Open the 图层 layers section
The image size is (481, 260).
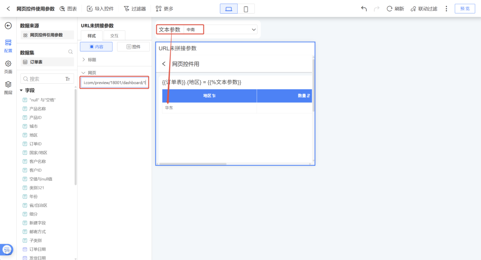[8, 88]
